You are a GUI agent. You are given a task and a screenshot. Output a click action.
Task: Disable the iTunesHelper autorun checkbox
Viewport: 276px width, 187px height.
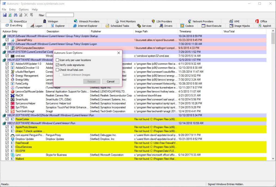[7, 87]
